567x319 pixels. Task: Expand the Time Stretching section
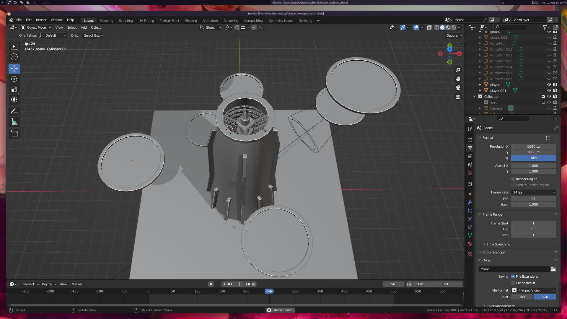click(x=498, y=244)
